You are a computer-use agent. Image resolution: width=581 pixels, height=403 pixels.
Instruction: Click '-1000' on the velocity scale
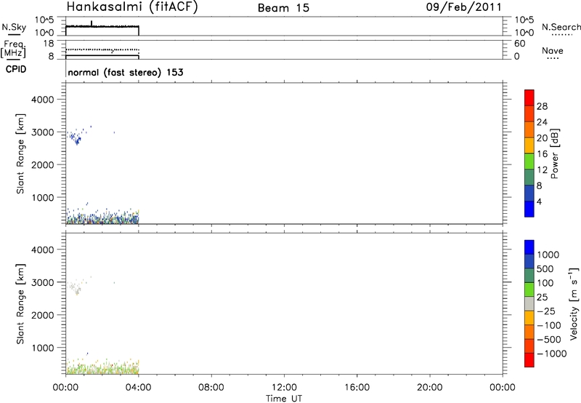[x=552, y=354]
